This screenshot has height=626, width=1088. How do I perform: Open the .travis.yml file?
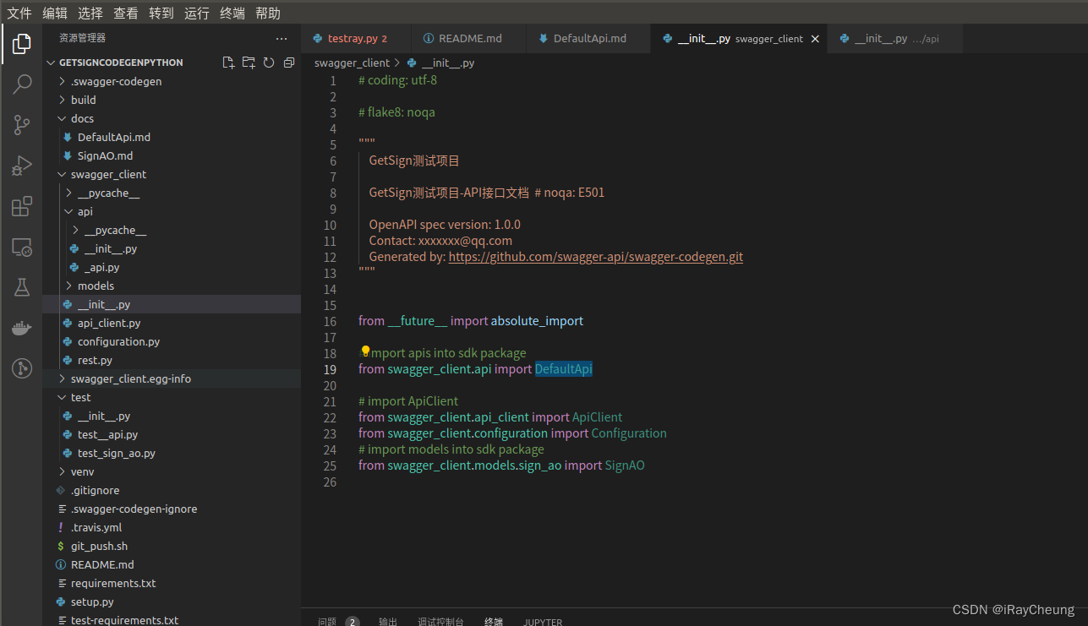pos(172,527)
